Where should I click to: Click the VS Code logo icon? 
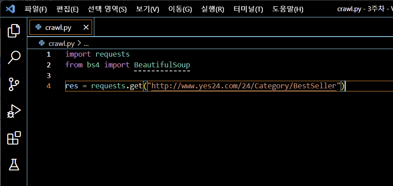pos(10,9)
